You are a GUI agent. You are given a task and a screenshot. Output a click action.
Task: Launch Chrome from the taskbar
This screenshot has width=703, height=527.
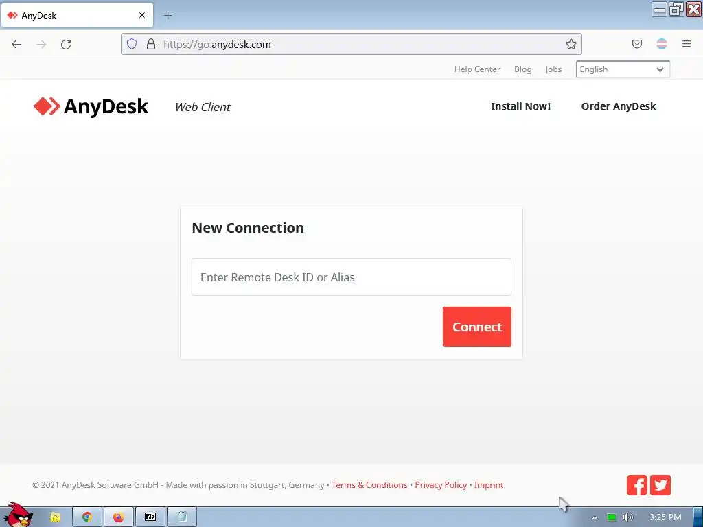[87, 517]
